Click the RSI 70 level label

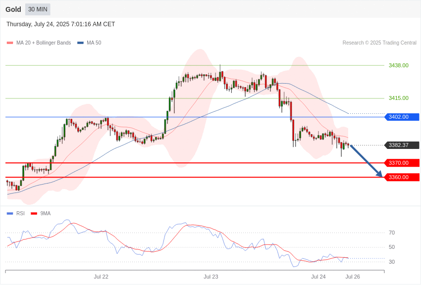tap(392, 233)
